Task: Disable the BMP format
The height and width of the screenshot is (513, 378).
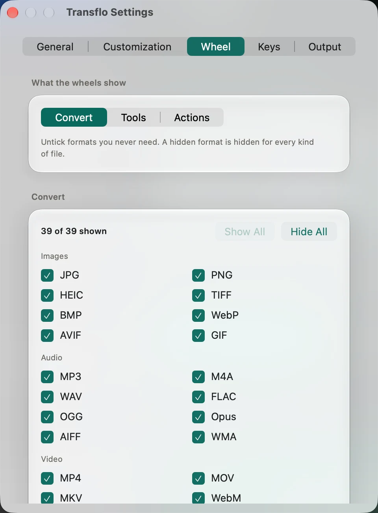Action: coord(47,316)
